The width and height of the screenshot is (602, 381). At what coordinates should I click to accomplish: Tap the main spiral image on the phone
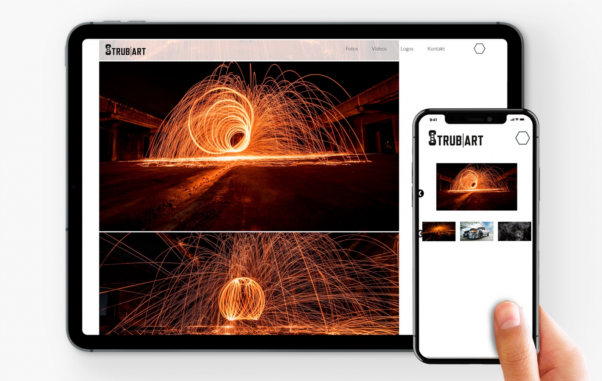click(476, 187)
